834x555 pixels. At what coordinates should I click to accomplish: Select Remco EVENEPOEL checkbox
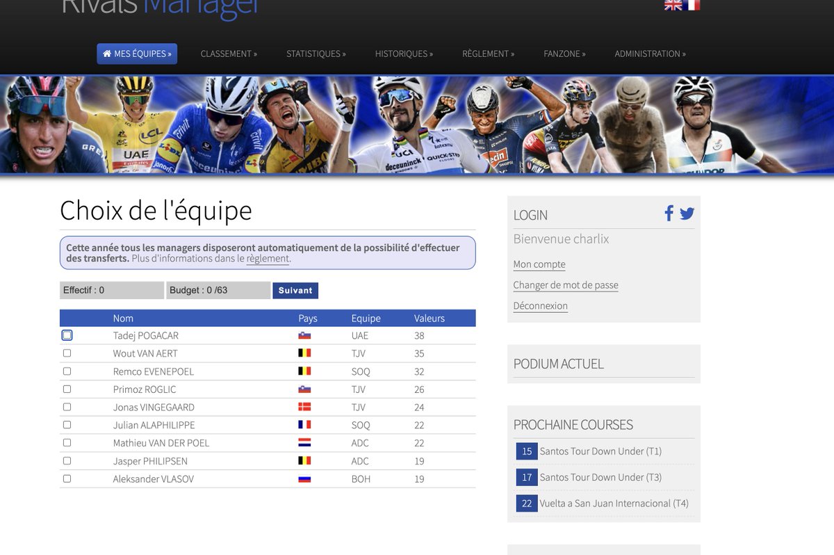click(67, 371)
